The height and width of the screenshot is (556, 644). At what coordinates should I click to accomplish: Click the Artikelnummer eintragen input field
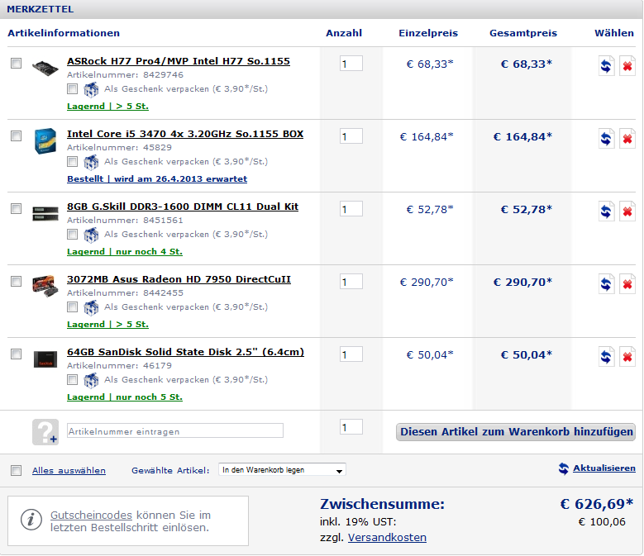pyautogui.click(x=175, y=431)
